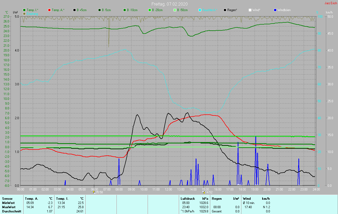
Task: Click the 12:00 label on time axis
Action: (x=168, y=189)
